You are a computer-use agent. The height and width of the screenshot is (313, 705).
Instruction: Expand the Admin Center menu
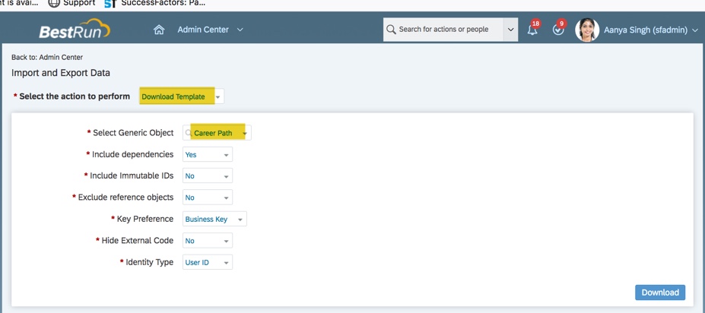pos(210,30)
